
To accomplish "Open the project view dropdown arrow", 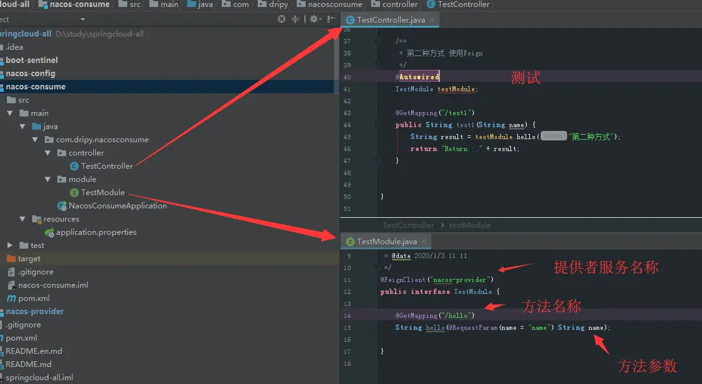I will tap(83, 20).
